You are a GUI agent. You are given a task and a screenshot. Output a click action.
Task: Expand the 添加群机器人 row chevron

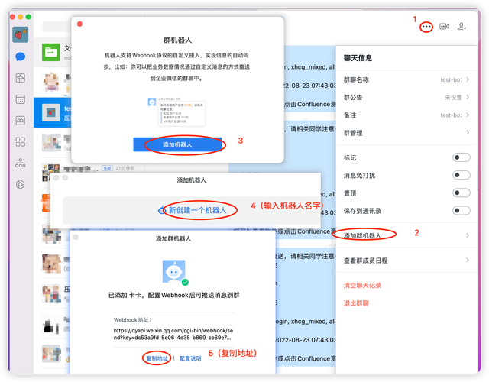tap(468, 235)
